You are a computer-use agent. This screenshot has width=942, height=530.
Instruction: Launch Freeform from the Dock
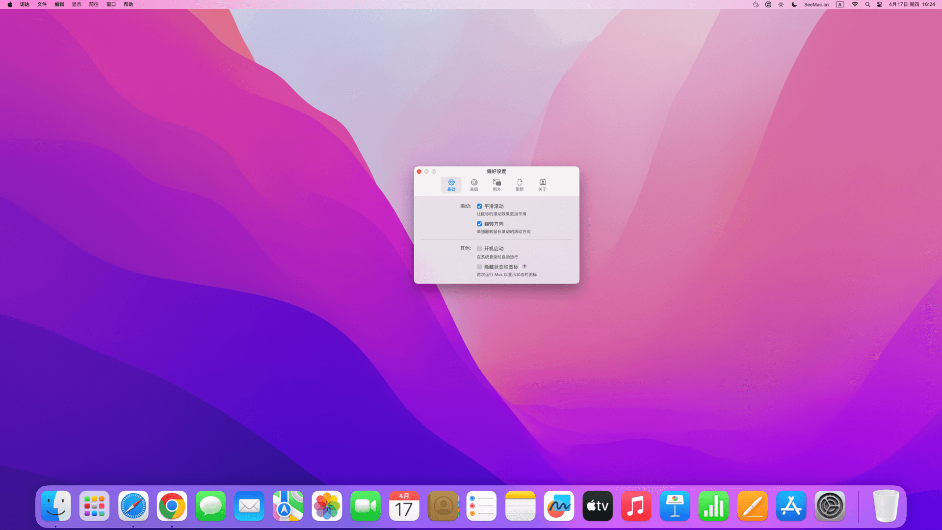(x=559, y=506)
